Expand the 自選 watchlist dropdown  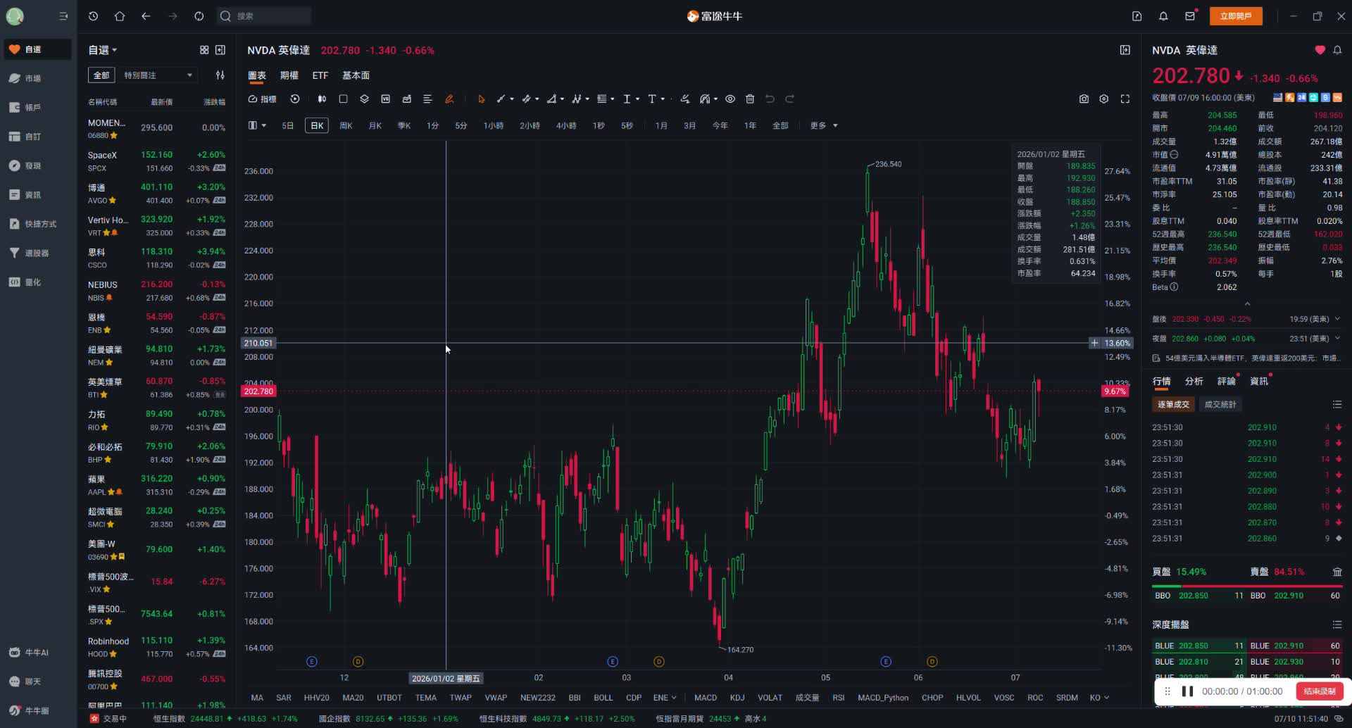(x=103, y=50)
